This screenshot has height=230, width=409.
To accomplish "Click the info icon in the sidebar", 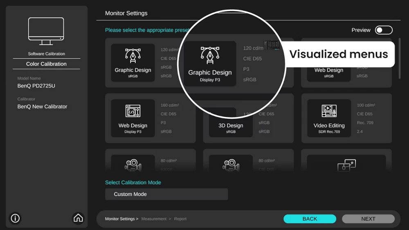I will coord(15,218).
